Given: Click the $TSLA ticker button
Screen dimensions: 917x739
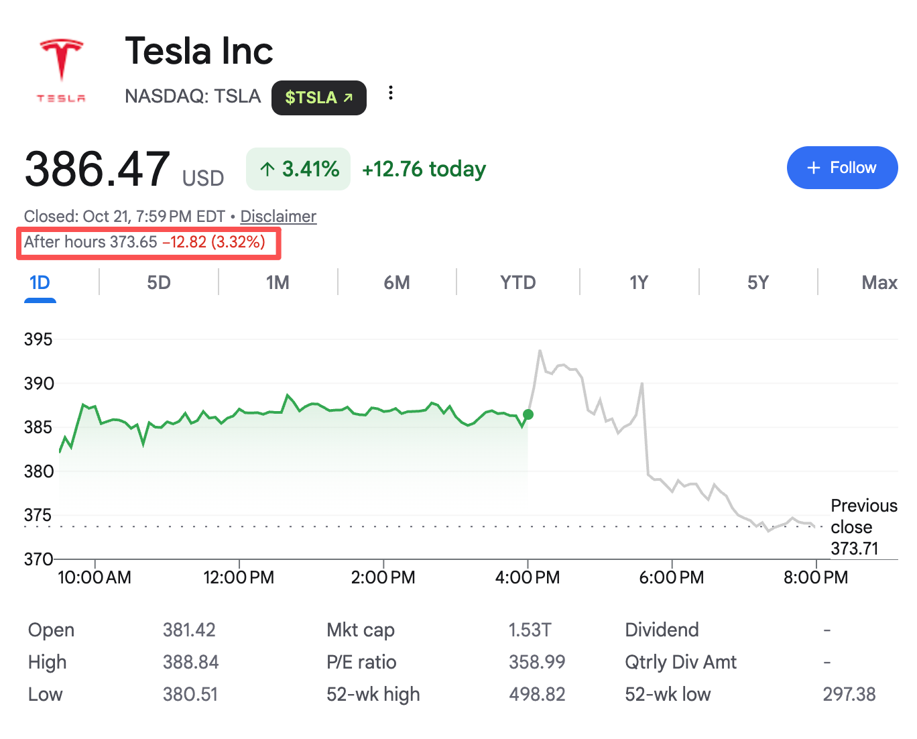Looking at the screenshot, I should [x=319, y=98].
